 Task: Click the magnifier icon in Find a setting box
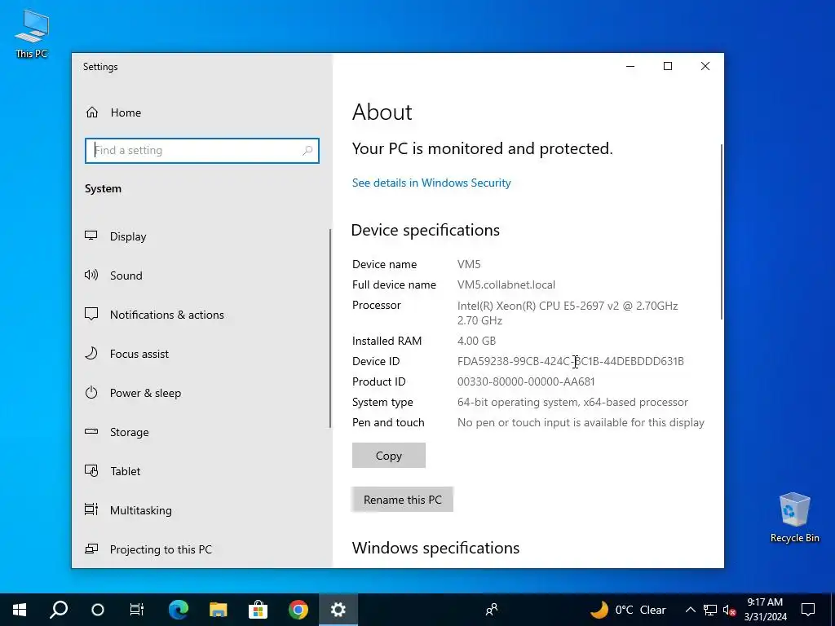307,151
